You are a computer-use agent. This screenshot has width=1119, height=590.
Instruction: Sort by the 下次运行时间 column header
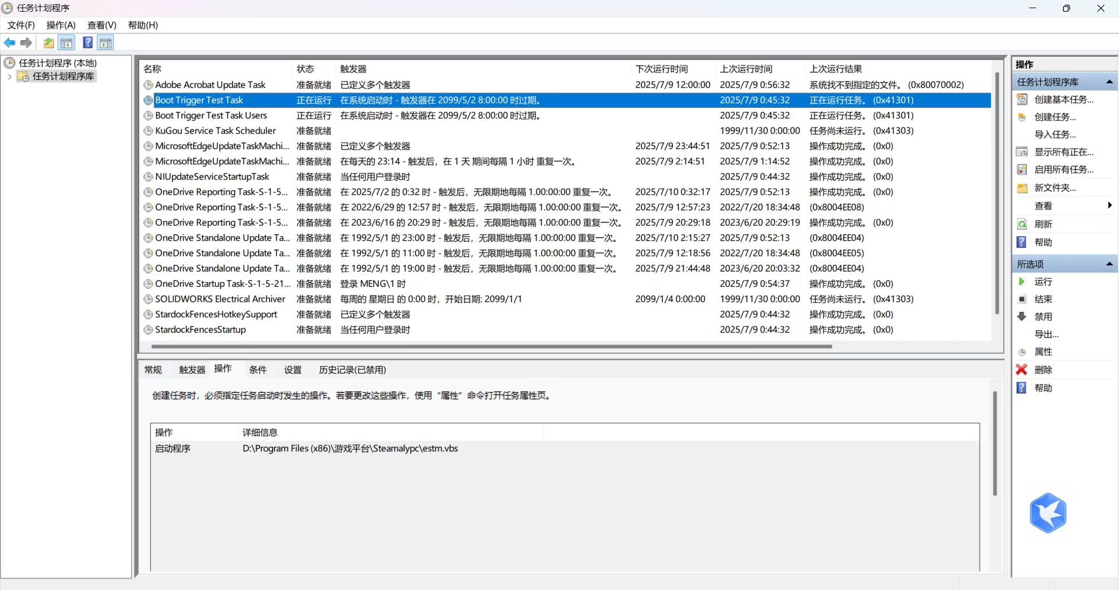tap(673, 69)
